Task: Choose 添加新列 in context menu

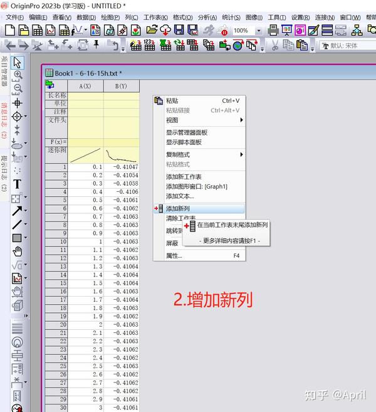Action: (x=199, y=209)
